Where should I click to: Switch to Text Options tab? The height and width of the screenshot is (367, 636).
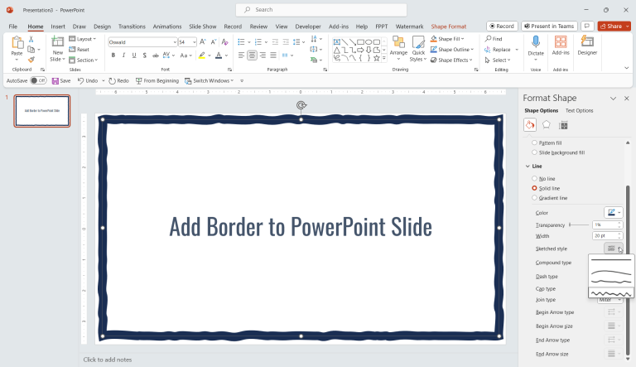579,110
